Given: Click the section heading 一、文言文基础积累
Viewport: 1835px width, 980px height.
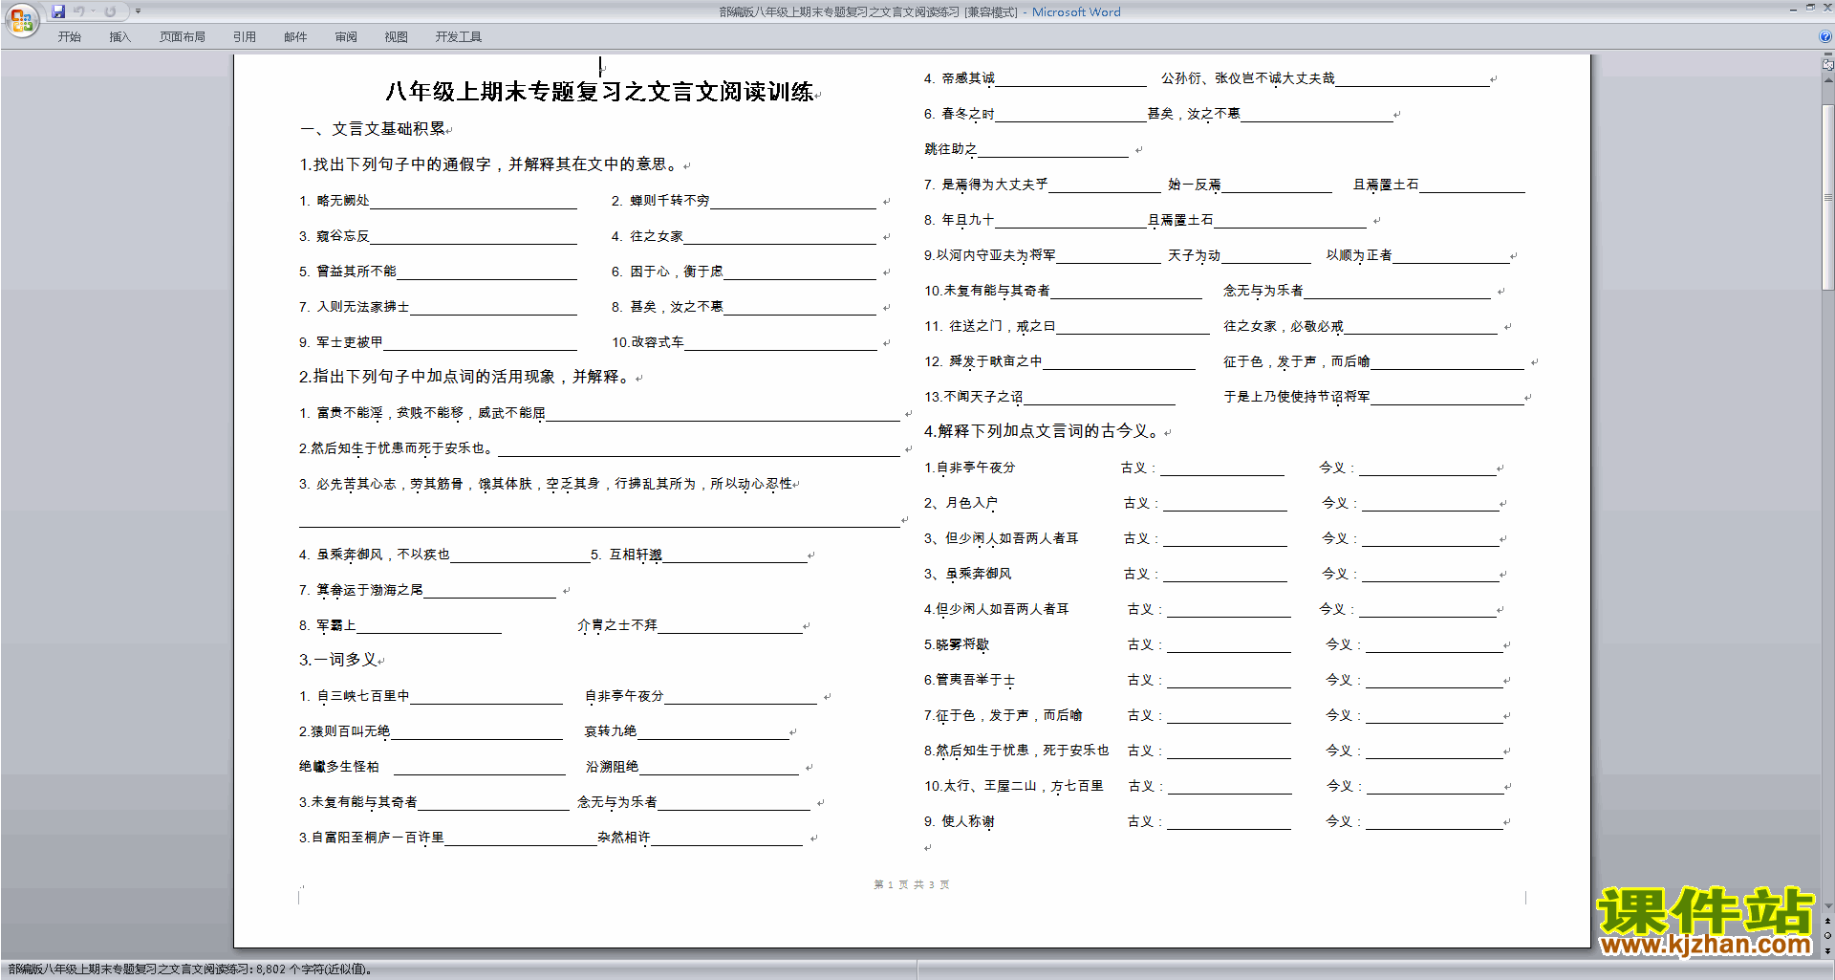Looking at the screenshot, I should pos(373,129).
